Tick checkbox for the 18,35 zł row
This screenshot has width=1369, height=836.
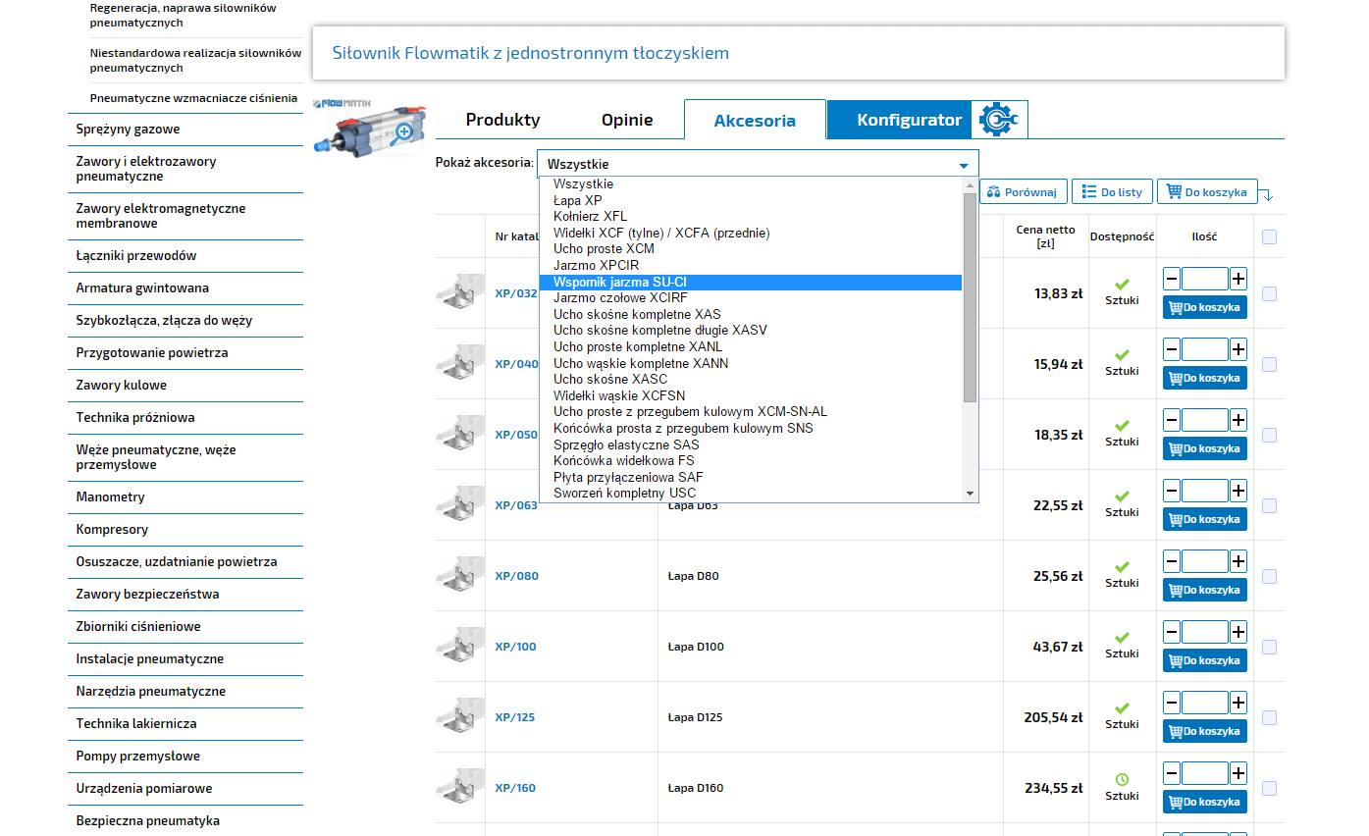click(1269, 435)
